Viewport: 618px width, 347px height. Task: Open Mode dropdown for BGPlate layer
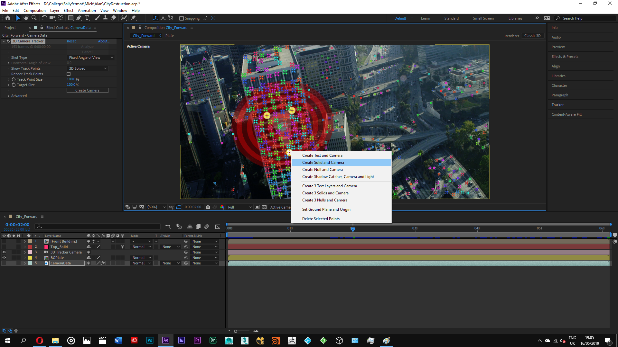click(141, 258)
